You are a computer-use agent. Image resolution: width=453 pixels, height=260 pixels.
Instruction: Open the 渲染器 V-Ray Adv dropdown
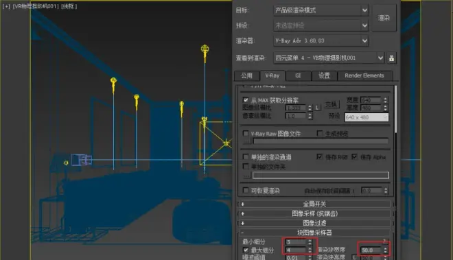321,40
